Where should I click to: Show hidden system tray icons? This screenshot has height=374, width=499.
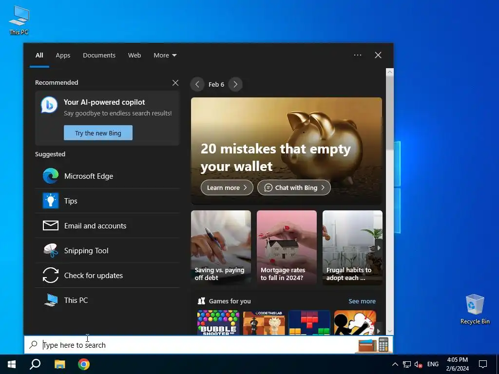pyautogui.click(x=395, y=364)
